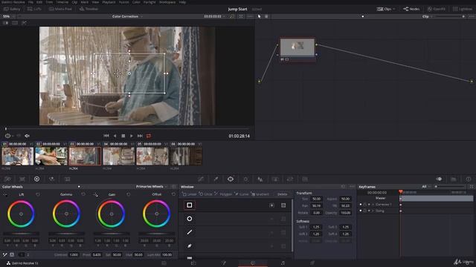
Task: Expand the Corrector 1 keyframe track
Action: point(373,205)
